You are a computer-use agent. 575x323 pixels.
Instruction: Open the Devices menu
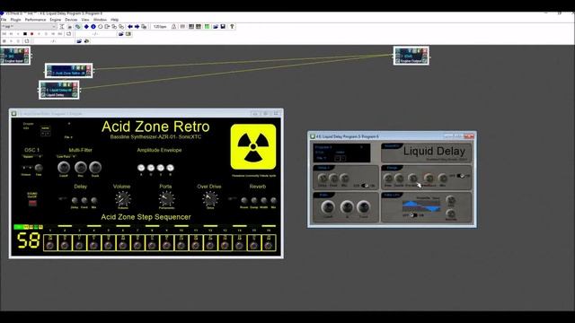pyautogui.click(x=71, y=20)
